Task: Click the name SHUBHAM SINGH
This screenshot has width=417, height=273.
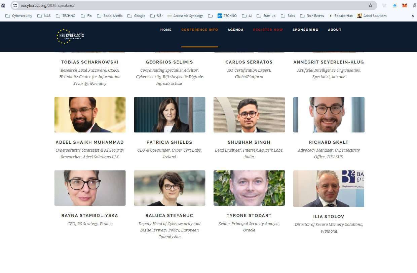Action: point(249,142)
